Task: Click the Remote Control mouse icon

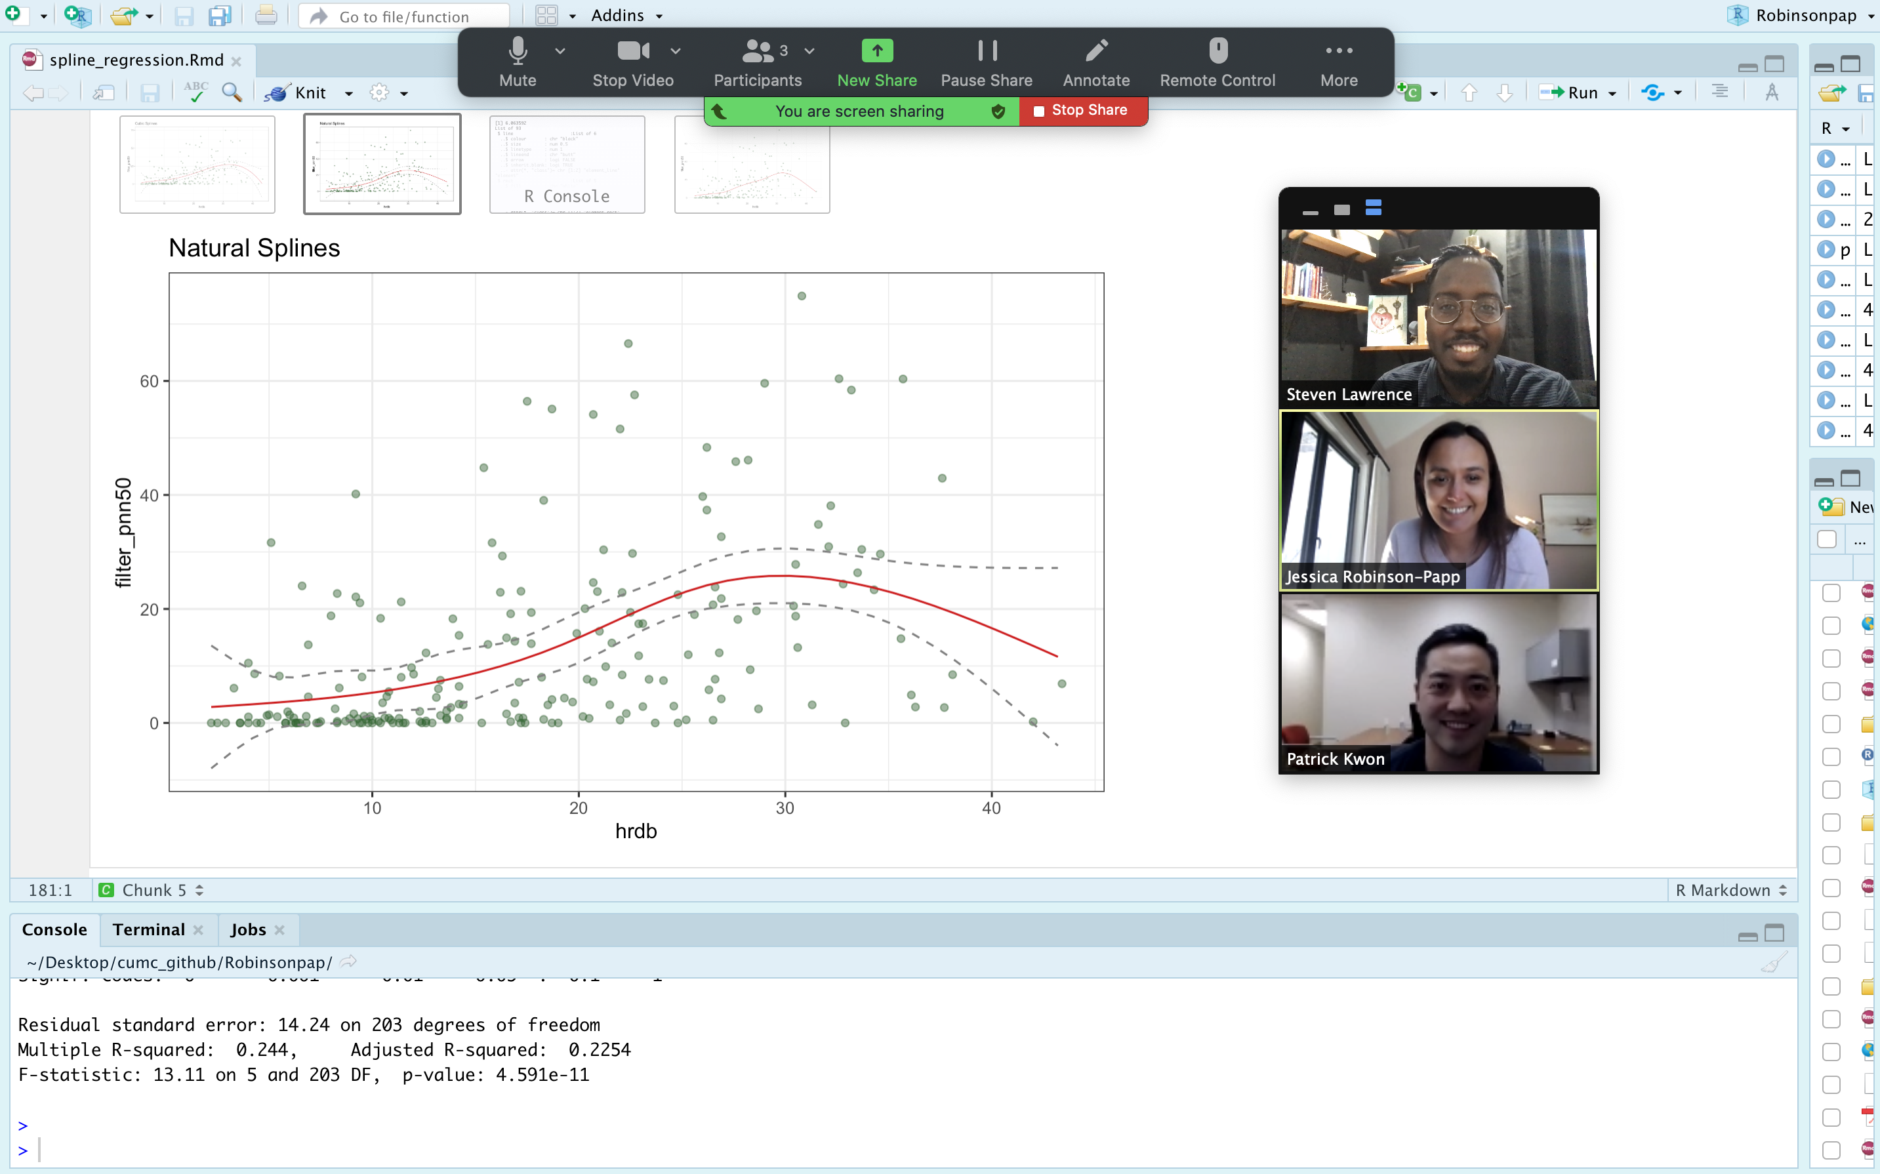Action: click(x=1217, y=51)
